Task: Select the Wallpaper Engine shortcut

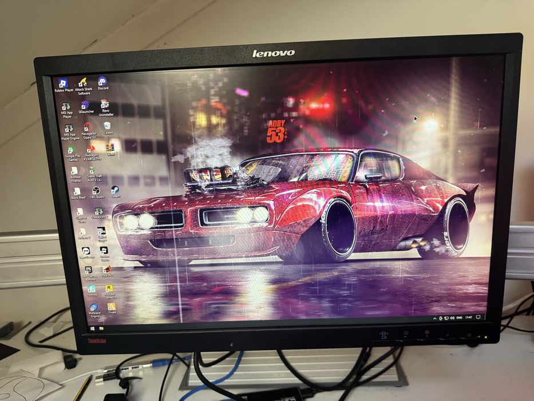Action: pyautogui.click(x=94, y=310)
